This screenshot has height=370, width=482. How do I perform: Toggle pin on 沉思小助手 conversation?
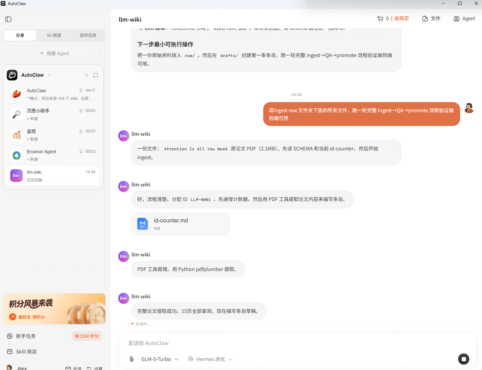pyautogui.click(x=81, y=111)
